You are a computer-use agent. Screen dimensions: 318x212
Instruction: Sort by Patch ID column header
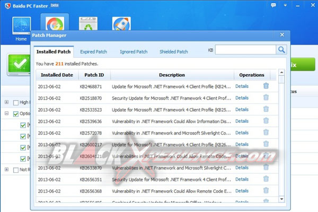[94, 75]
